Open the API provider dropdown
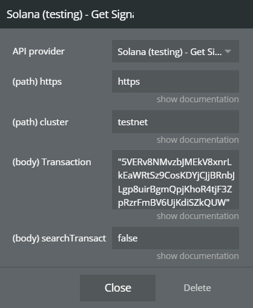Screen dimensions: 253x308 click(176, 51)
